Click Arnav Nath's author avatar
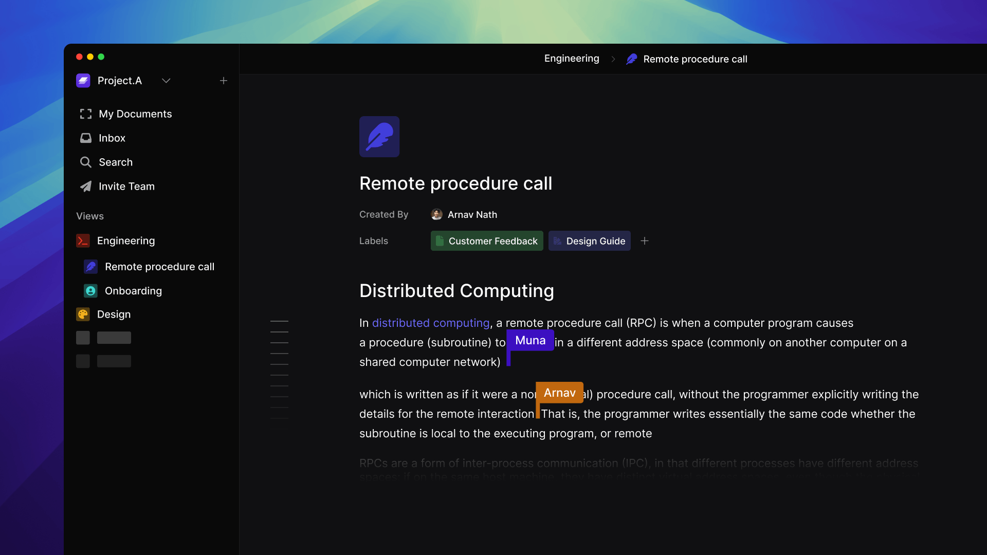Image resolution: width=987 pixels, height=555 pixels. (436, 215)
